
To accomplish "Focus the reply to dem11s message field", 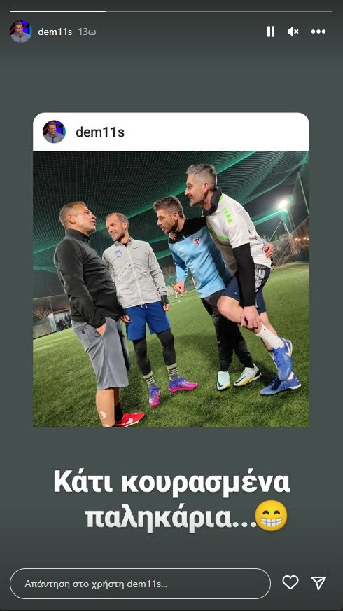I will (140, 584).
